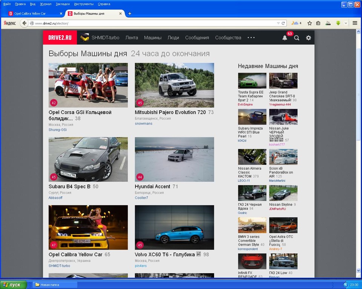Bookmark this page with the star icon
The width and height of the screenshot is (362, 289).
coord(310,23)
